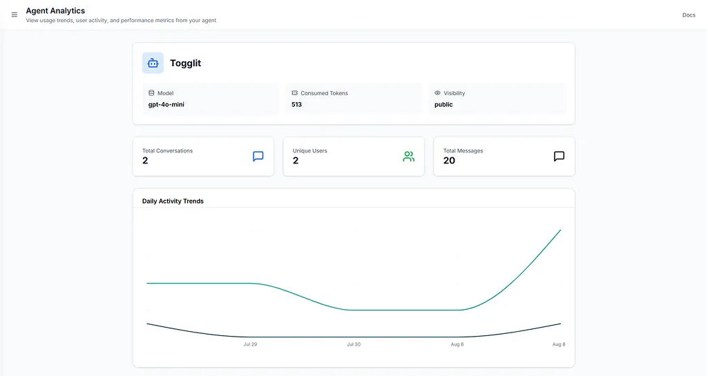The image size is (708, 376).
Task: Click the gpt-4o-mini model value
Action: coord(166,105)
